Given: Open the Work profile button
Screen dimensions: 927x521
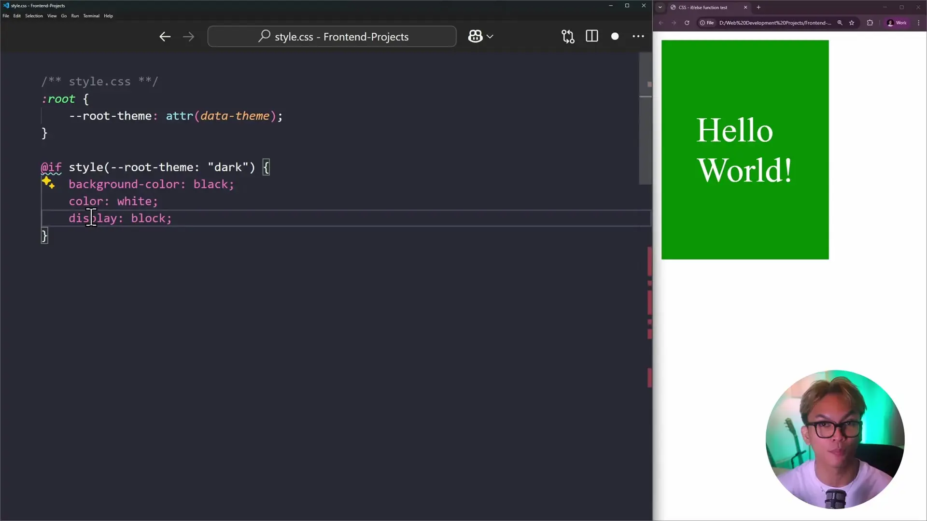Looking at the screenshot, I should pos(897,23).
